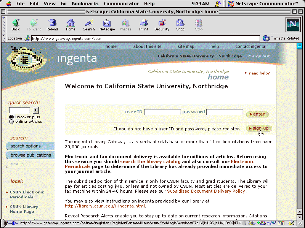
Task: Open the Edit menu
Action: (34, 3)
